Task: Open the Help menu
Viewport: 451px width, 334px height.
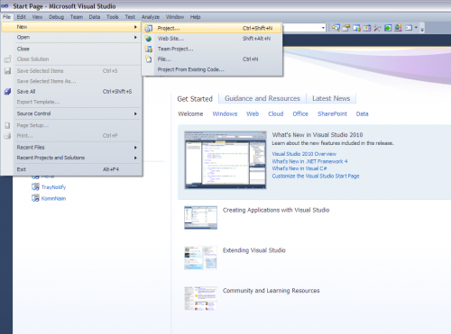Action: coord(195,17)
